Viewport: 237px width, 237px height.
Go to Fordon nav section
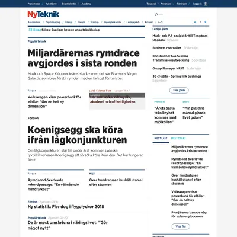pos(81,22)
